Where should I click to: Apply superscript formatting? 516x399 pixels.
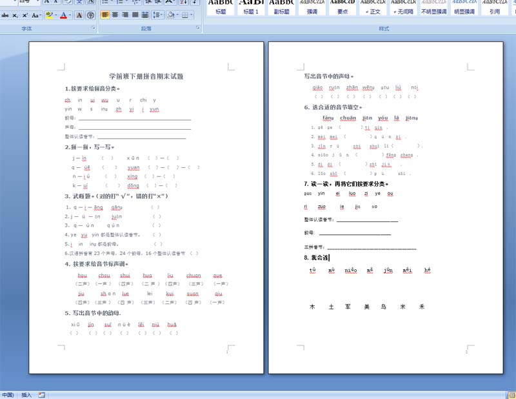click(25, 15)
